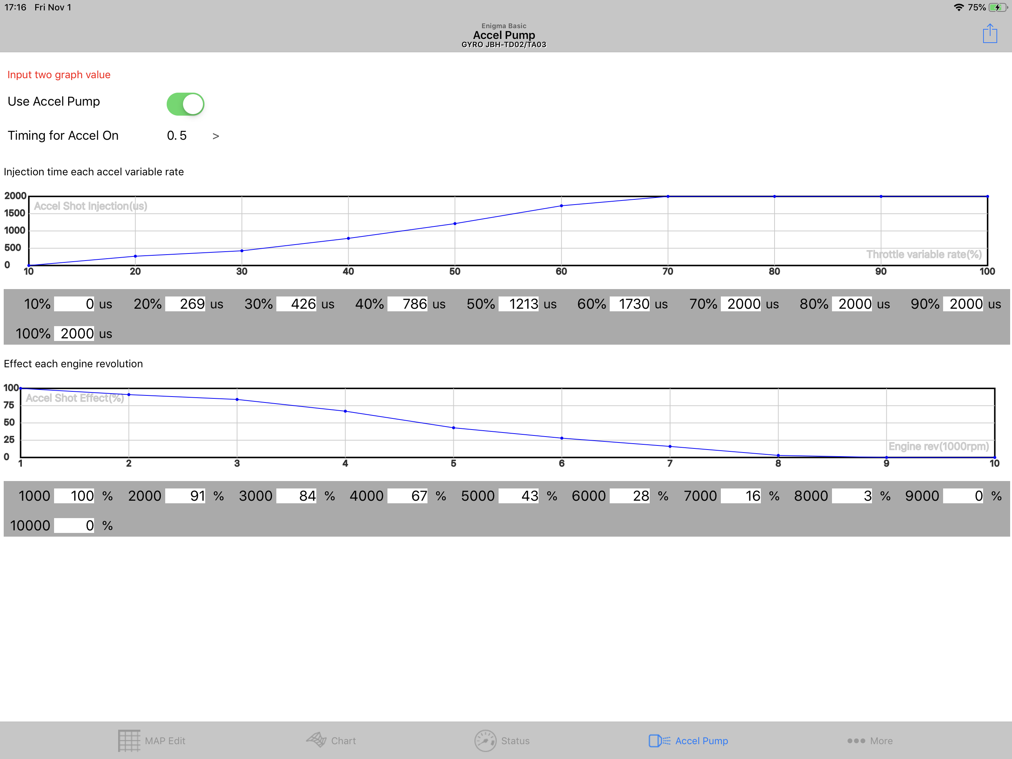Viewport: 1012px width, 759px height.
Task: Open the Status gauge icon
Action: pos(485,740)
